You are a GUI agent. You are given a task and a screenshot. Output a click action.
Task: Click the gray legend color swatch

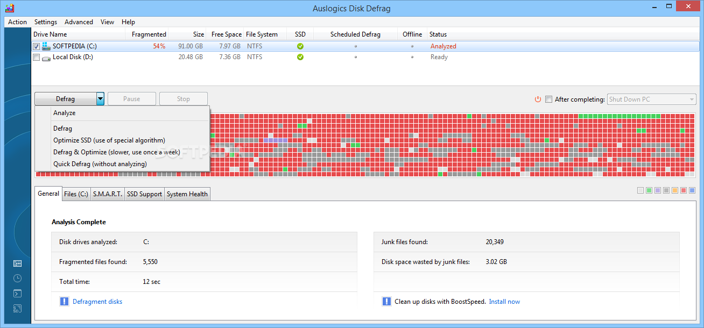[x=666, y=190]
